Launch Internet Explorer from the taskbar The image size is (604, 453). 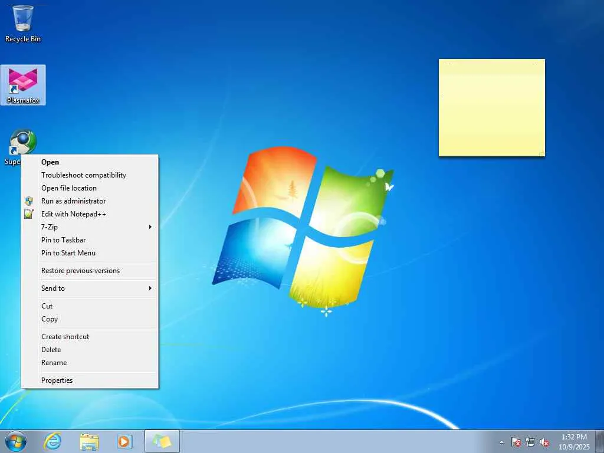pyautogui.click(x=52, y=441)
